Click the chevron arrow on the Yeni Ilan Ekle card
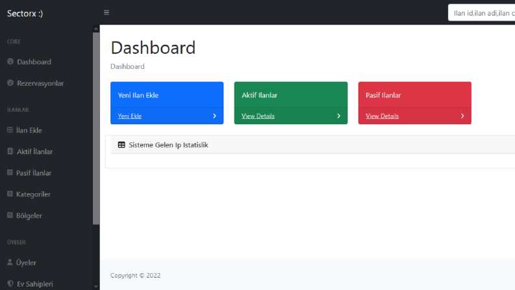 [214, 116]
